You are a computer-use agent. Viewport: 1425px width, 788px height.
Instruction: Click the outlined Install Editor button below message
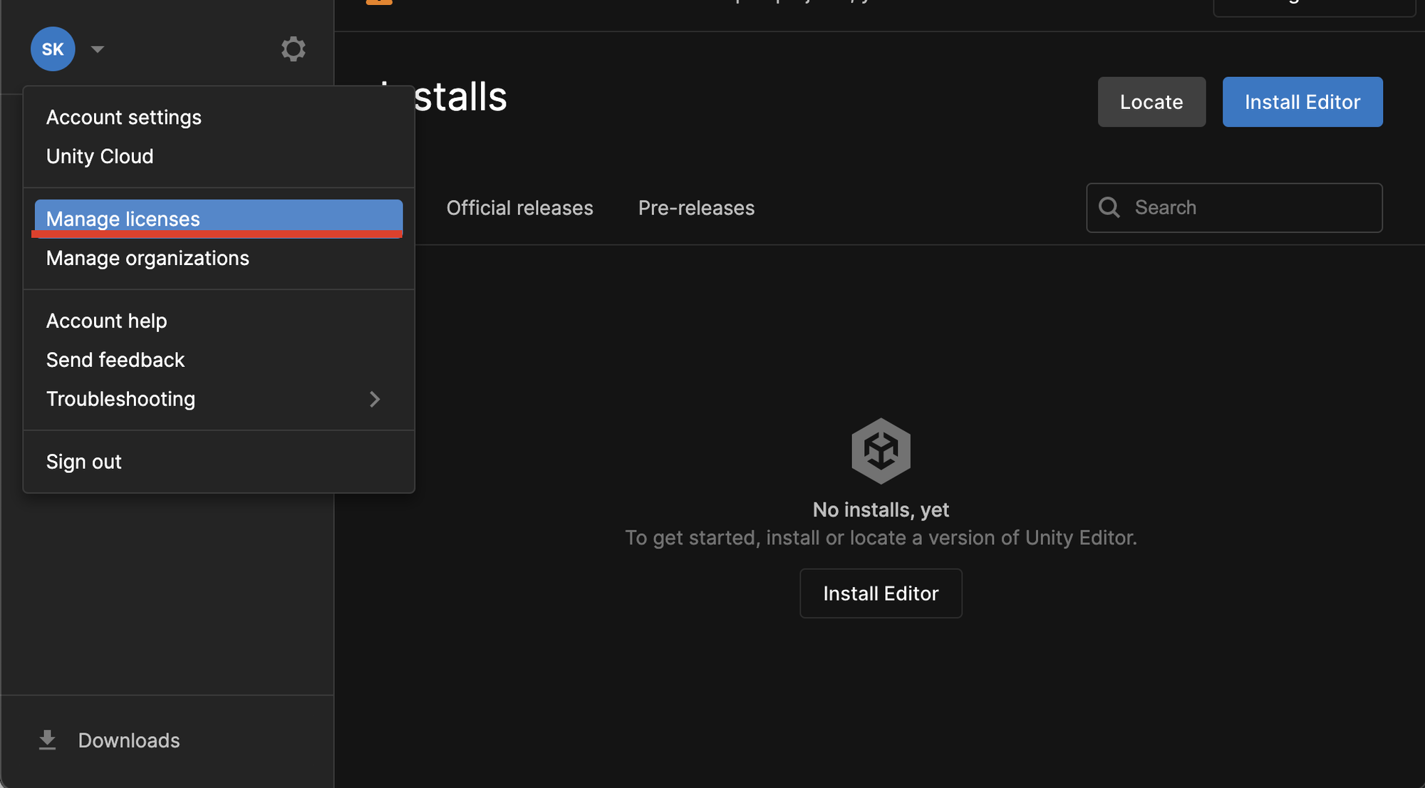click(x=881, y=593)
